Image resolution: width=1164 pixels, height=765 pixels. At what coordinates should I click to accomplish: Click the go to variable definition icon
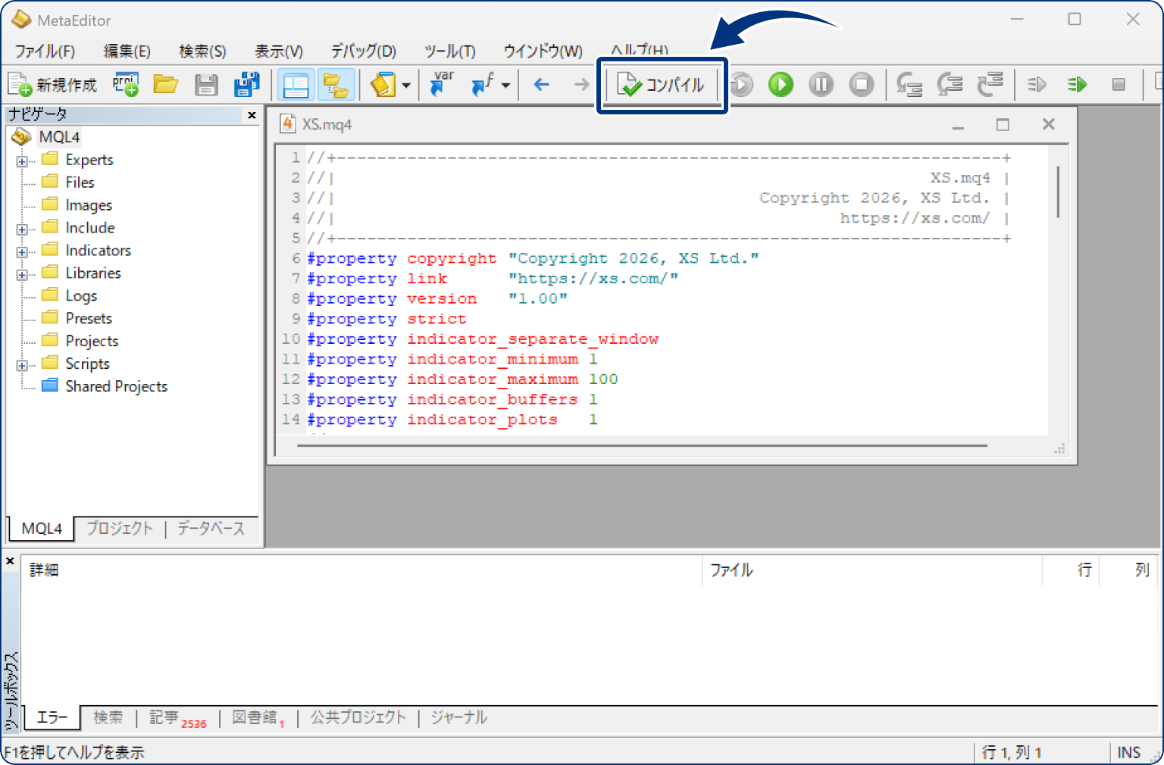tap(442, 84)
